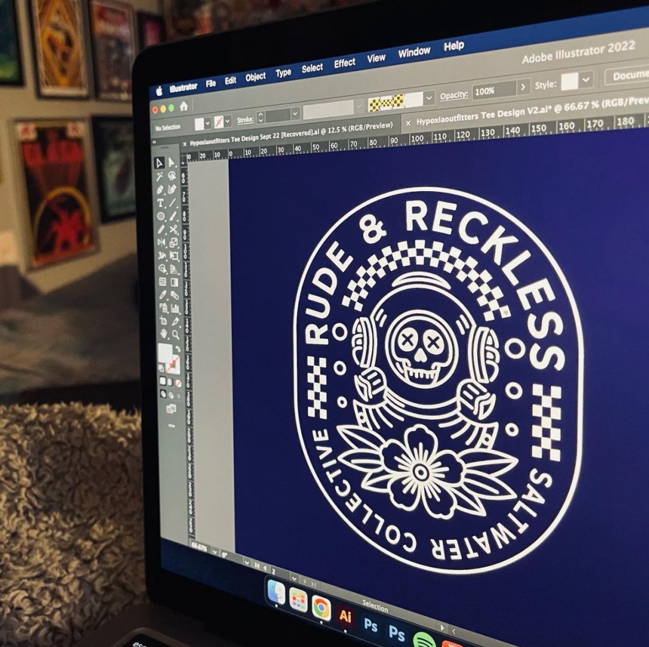Image resolution: width=649 pixels, height=647 pixels.
Task: Open the checkered brush definition dropdown
Action: click(429, 98)
